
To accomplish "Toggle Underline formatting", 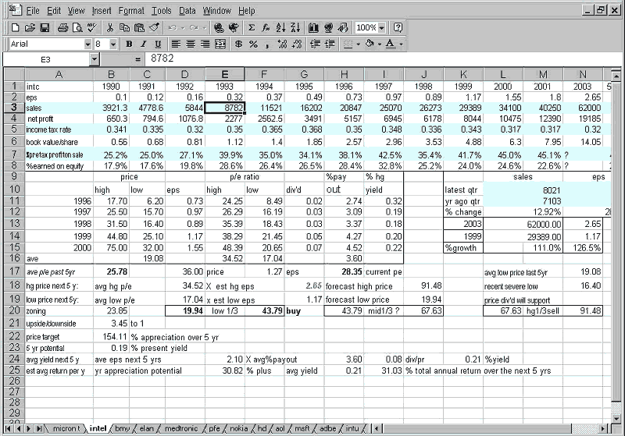I will pyautogui.click(x=156, y=44).
